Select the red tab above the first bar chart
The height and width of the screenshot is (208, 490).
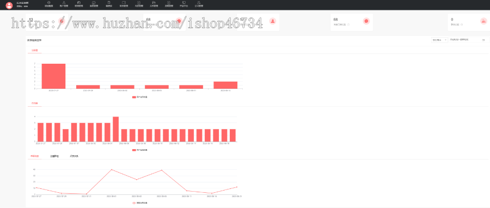click(x=34, y=50)
